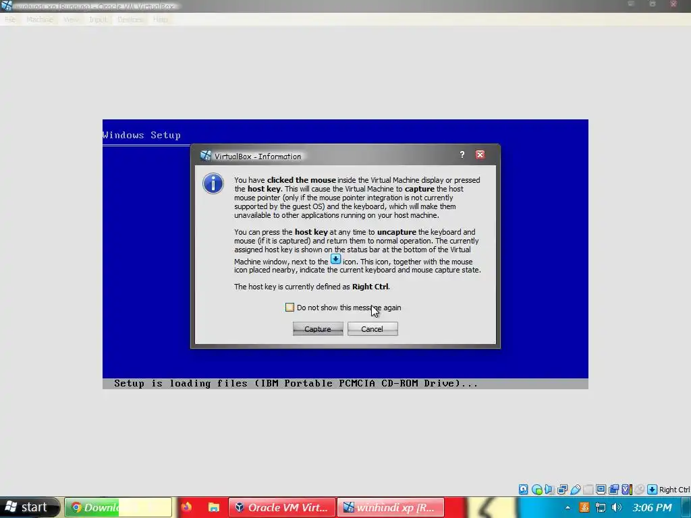Viewport: 691px width, 518px height.
Task: Click the volume speaker tray icon
Action: [617, 507]
